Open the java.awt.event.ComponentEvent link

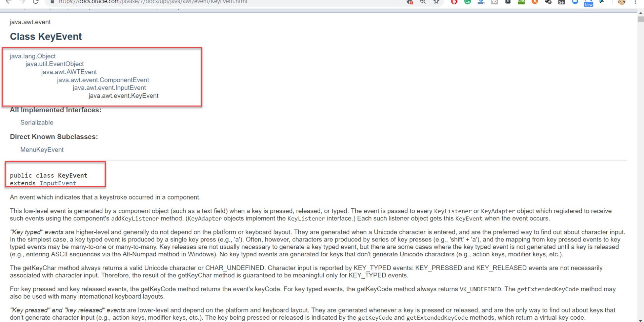tap(103, 80)
